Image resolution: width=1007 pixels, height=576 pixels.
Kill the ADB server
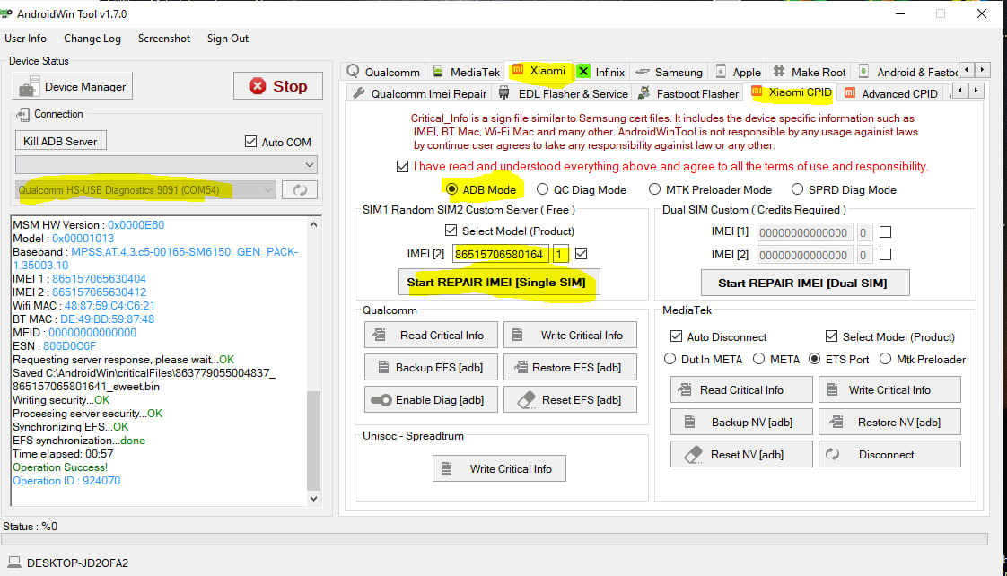60,141
